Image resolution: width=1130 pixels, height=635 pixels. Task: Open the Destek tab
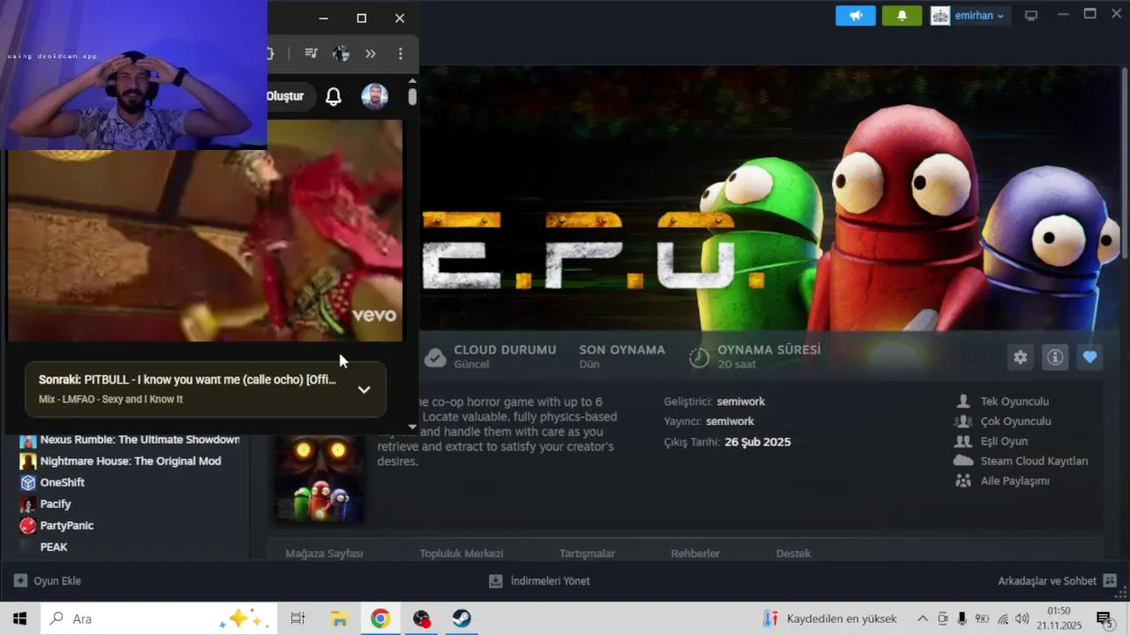tap(794, 554)
